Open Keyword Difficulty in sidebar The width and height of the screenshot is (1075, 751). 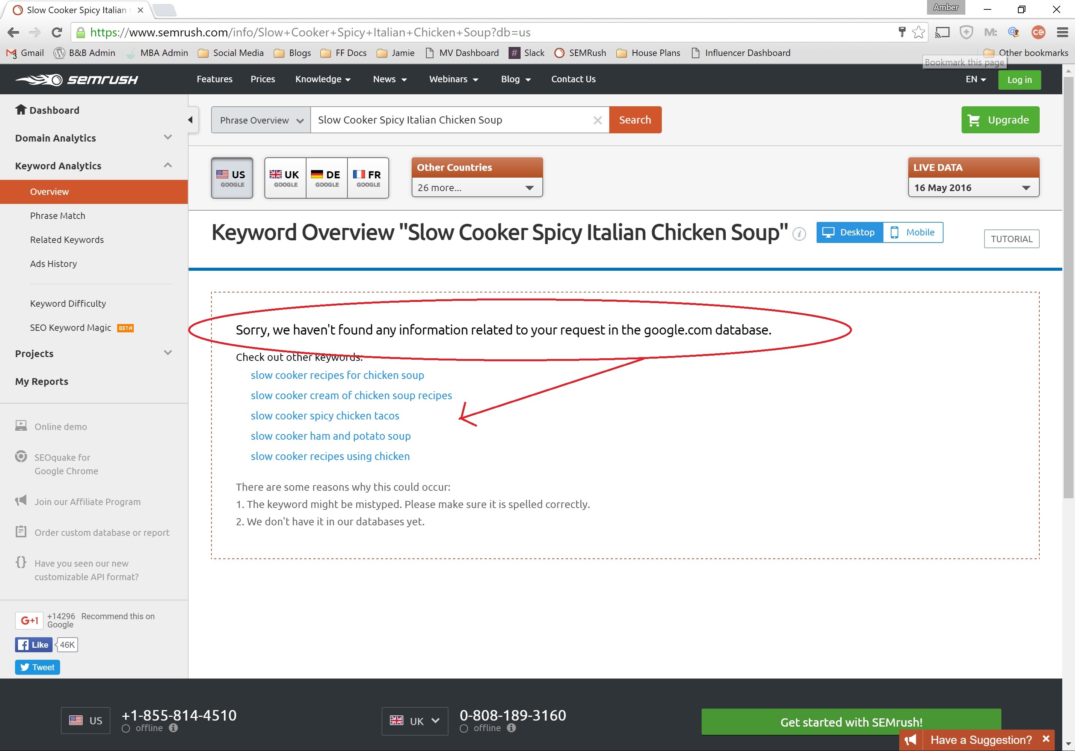(68, 303)
